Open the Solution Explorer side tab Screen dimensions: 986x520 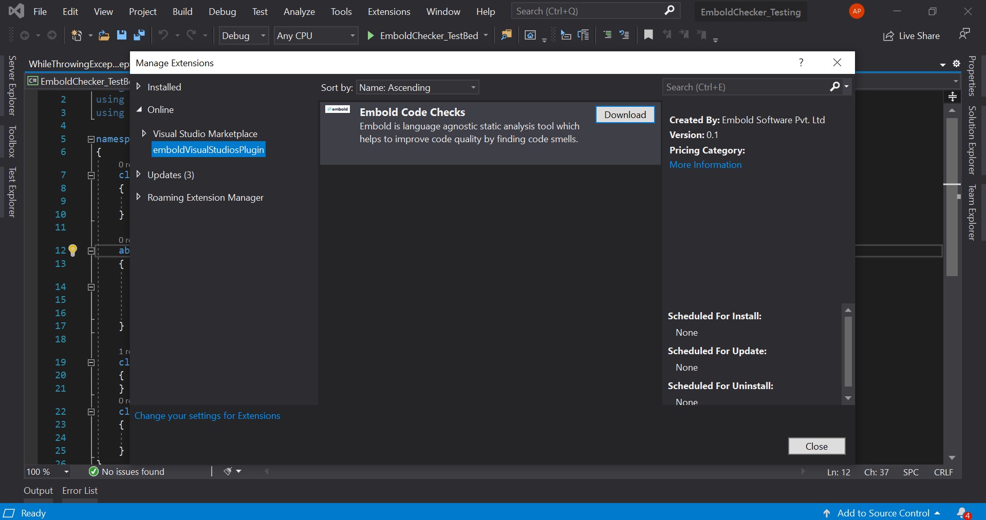(x=972, y=140)
